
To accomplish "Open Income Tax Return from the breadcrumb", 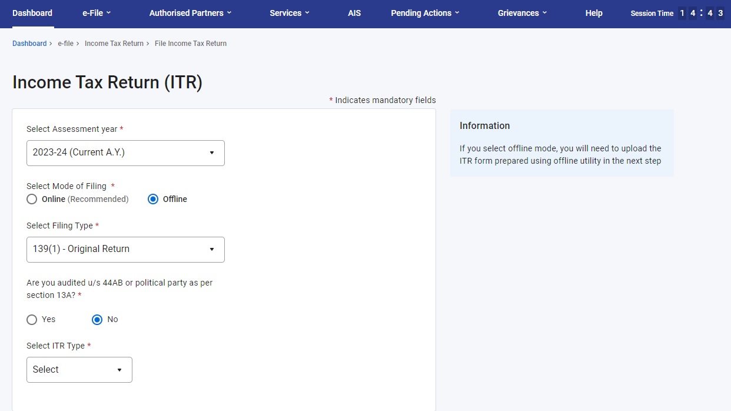I will click(x=114, y=43).
